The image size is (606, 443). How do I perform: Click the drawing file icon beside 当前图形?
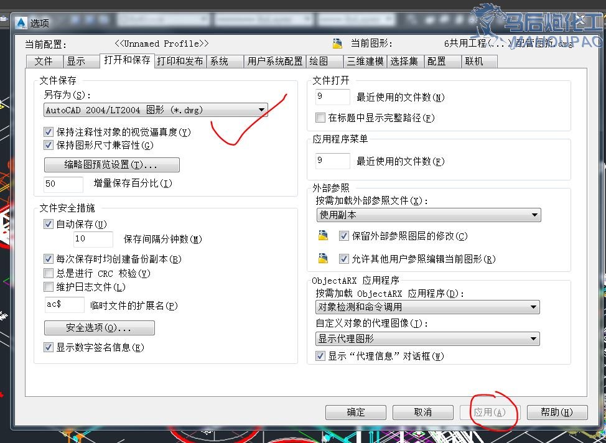pyautogui.click(x=337, y=44)
